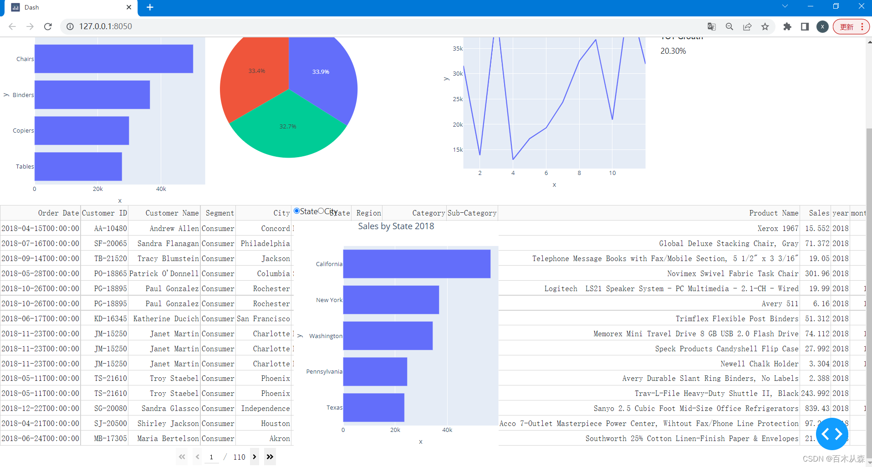The image size is (872, 467).
Task: Click the Chairs bar in sub-category chart
Action: coord(114,59)
